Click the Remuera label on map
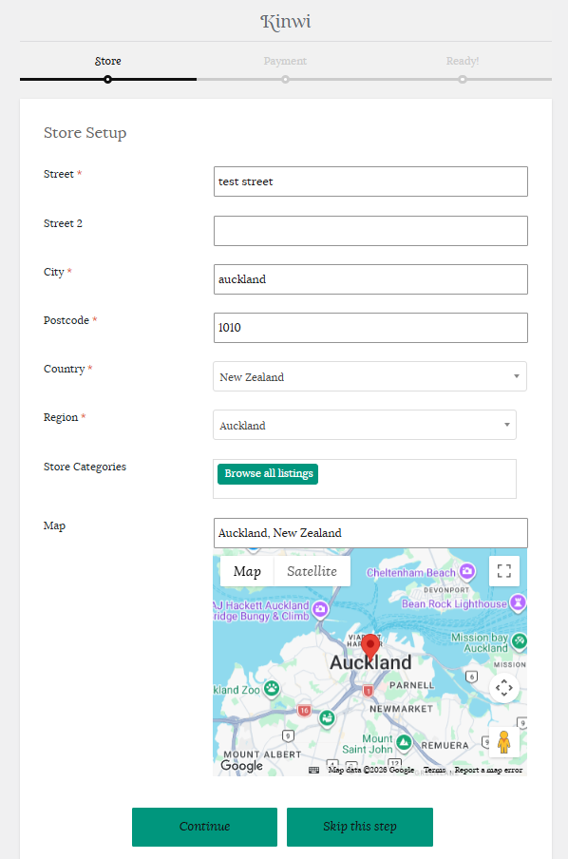The width and height of the screenshot is (568, 859). 445,746
